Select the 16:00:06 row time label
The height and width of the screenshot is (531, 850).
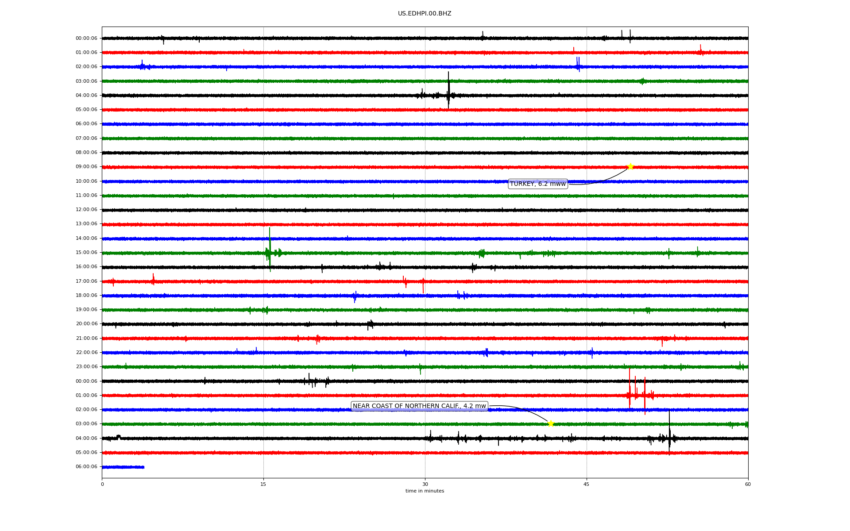(x=86, y=266)
